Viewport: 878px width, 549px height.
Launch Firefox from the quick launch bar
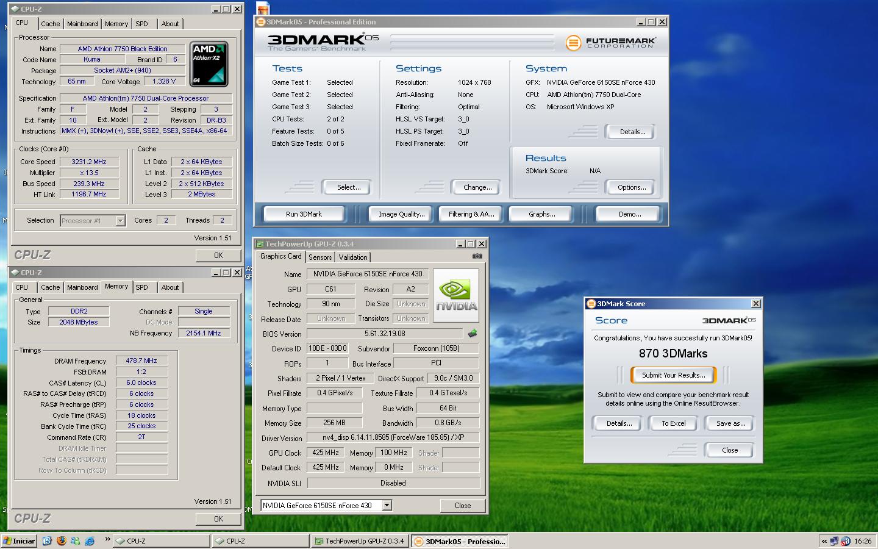click(61, 540)
